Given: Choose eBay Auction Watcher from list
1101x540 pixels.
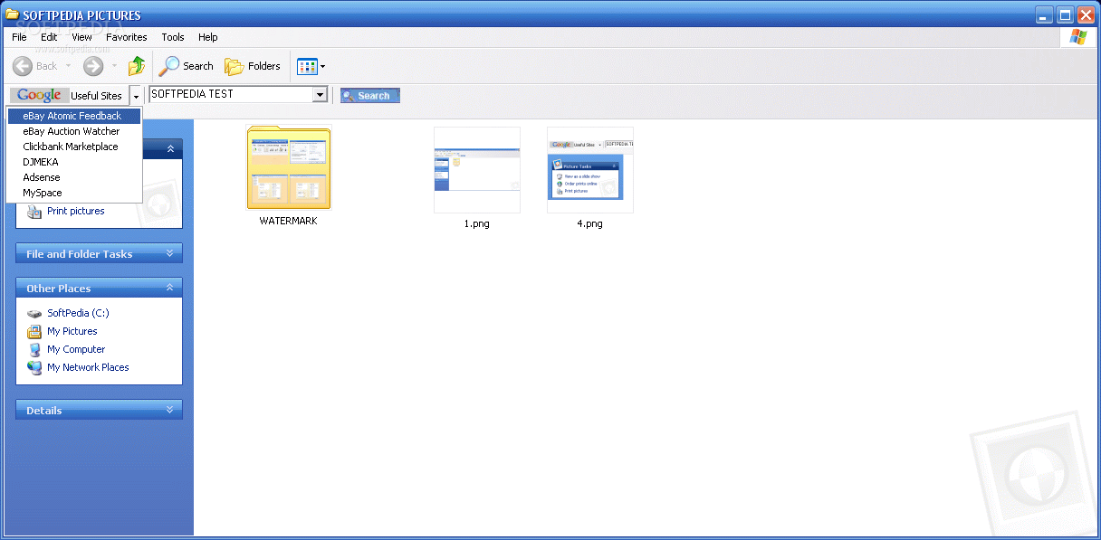Looking at the screenshot, I should coord(74,131).
